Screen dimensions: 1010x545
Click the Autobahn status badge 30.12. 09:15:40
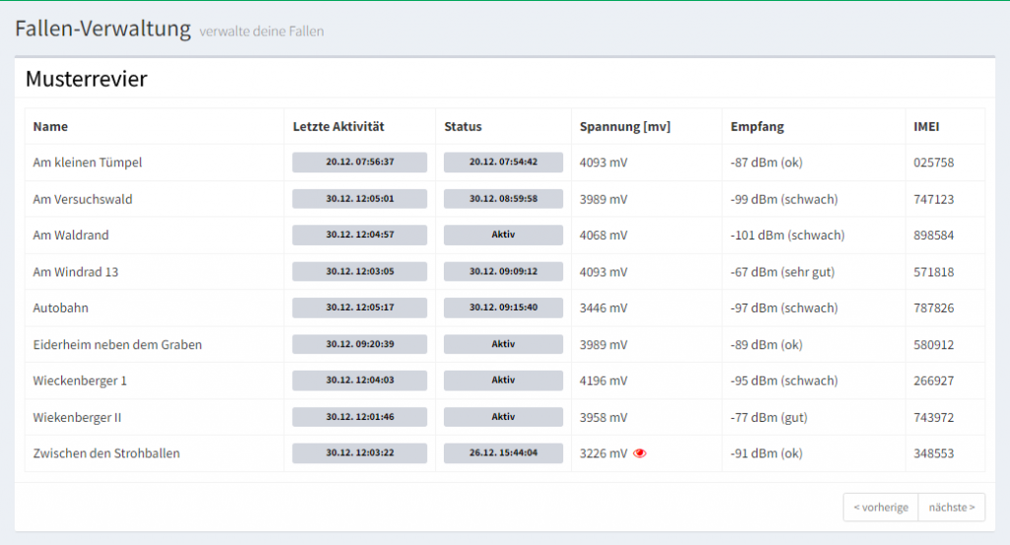(x=503, y=307)
